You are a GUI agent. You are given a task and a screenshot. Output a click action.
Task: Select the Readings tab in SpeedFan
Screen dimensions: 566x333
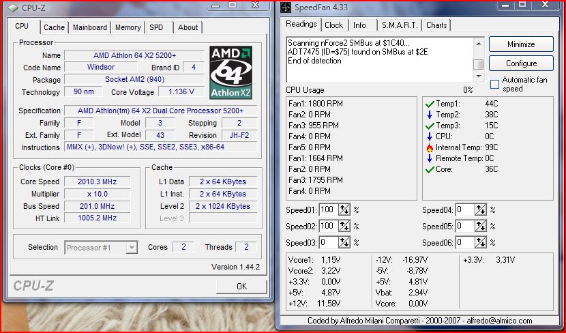(301, 24)
